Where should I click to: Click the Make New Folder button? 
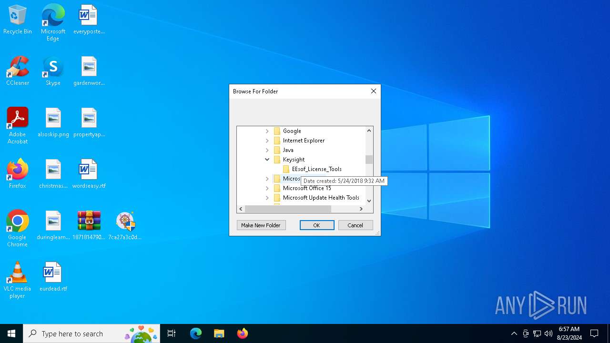[x=261, y=225]
